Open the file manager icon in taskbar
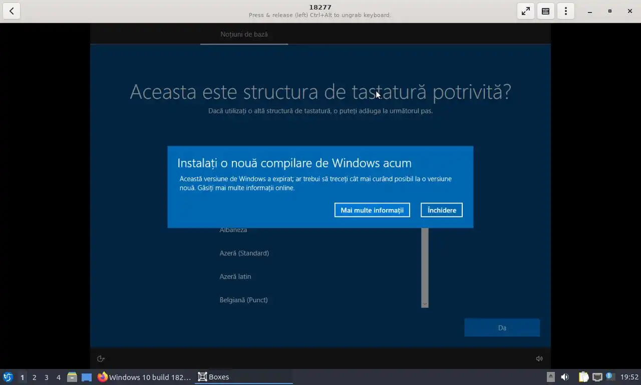This screenshot has height=385, width=641. coord(72,377)
